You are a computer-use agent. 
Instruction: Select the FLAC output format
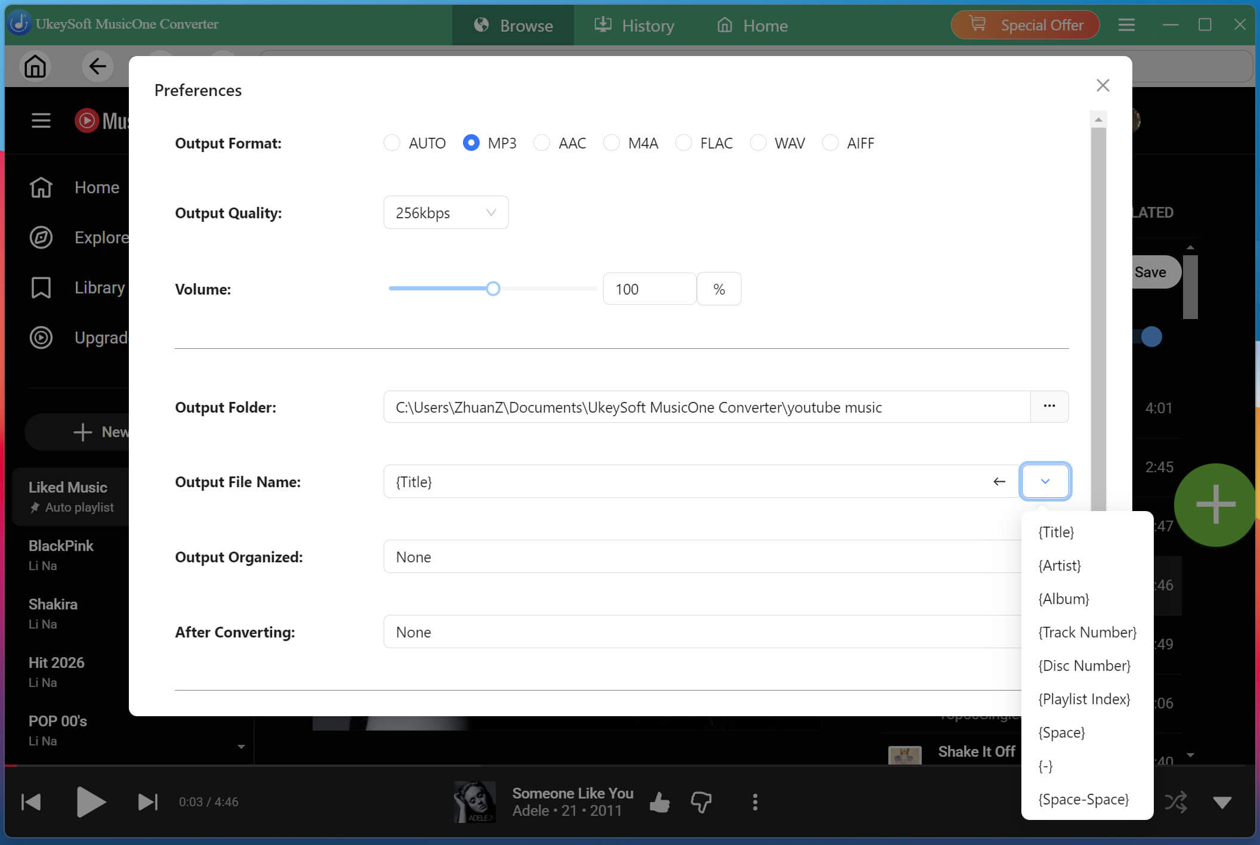(x=684, y=143)
